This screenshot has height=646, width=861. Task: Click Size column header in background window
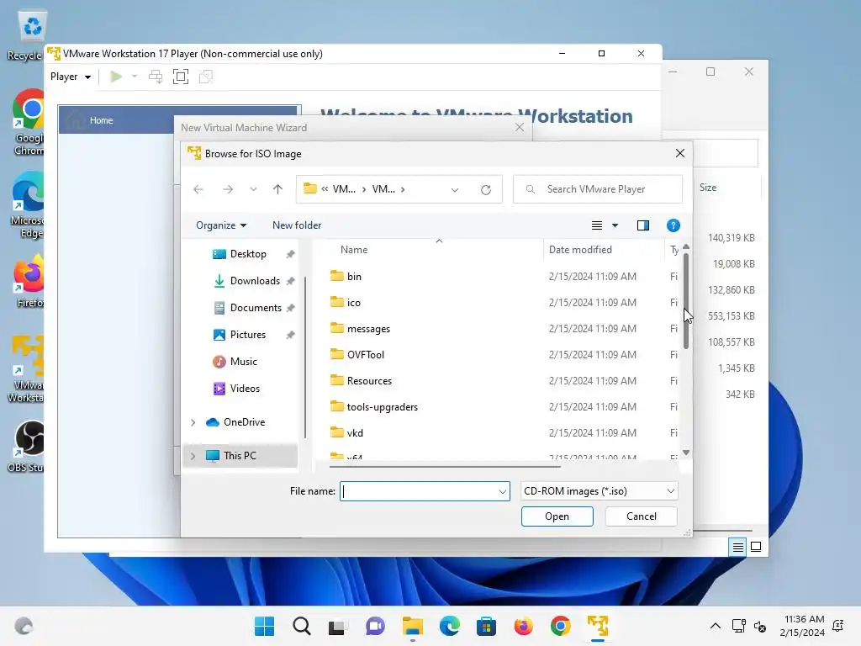[708, 188]
